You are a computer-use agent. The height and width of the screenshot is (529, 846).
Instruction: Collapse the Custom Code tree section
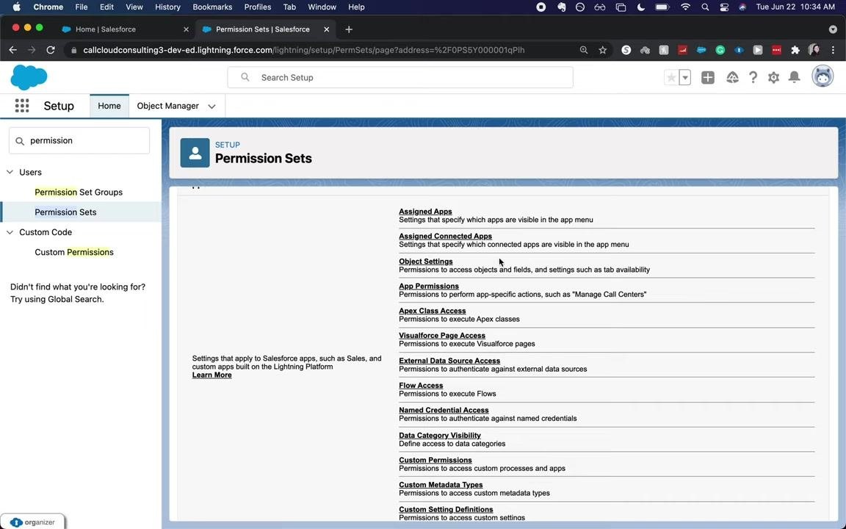pyautogui.click(x=10, y=232)
